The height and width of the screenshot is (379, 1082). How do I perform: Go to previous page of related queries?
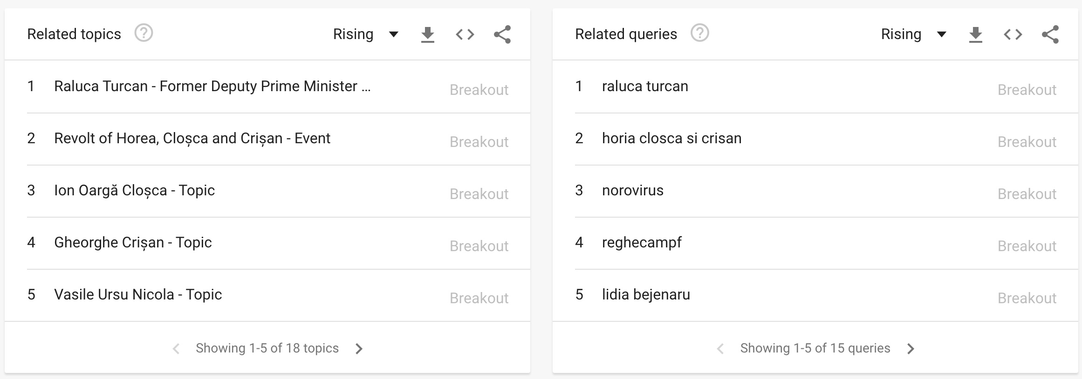point(720,348)
